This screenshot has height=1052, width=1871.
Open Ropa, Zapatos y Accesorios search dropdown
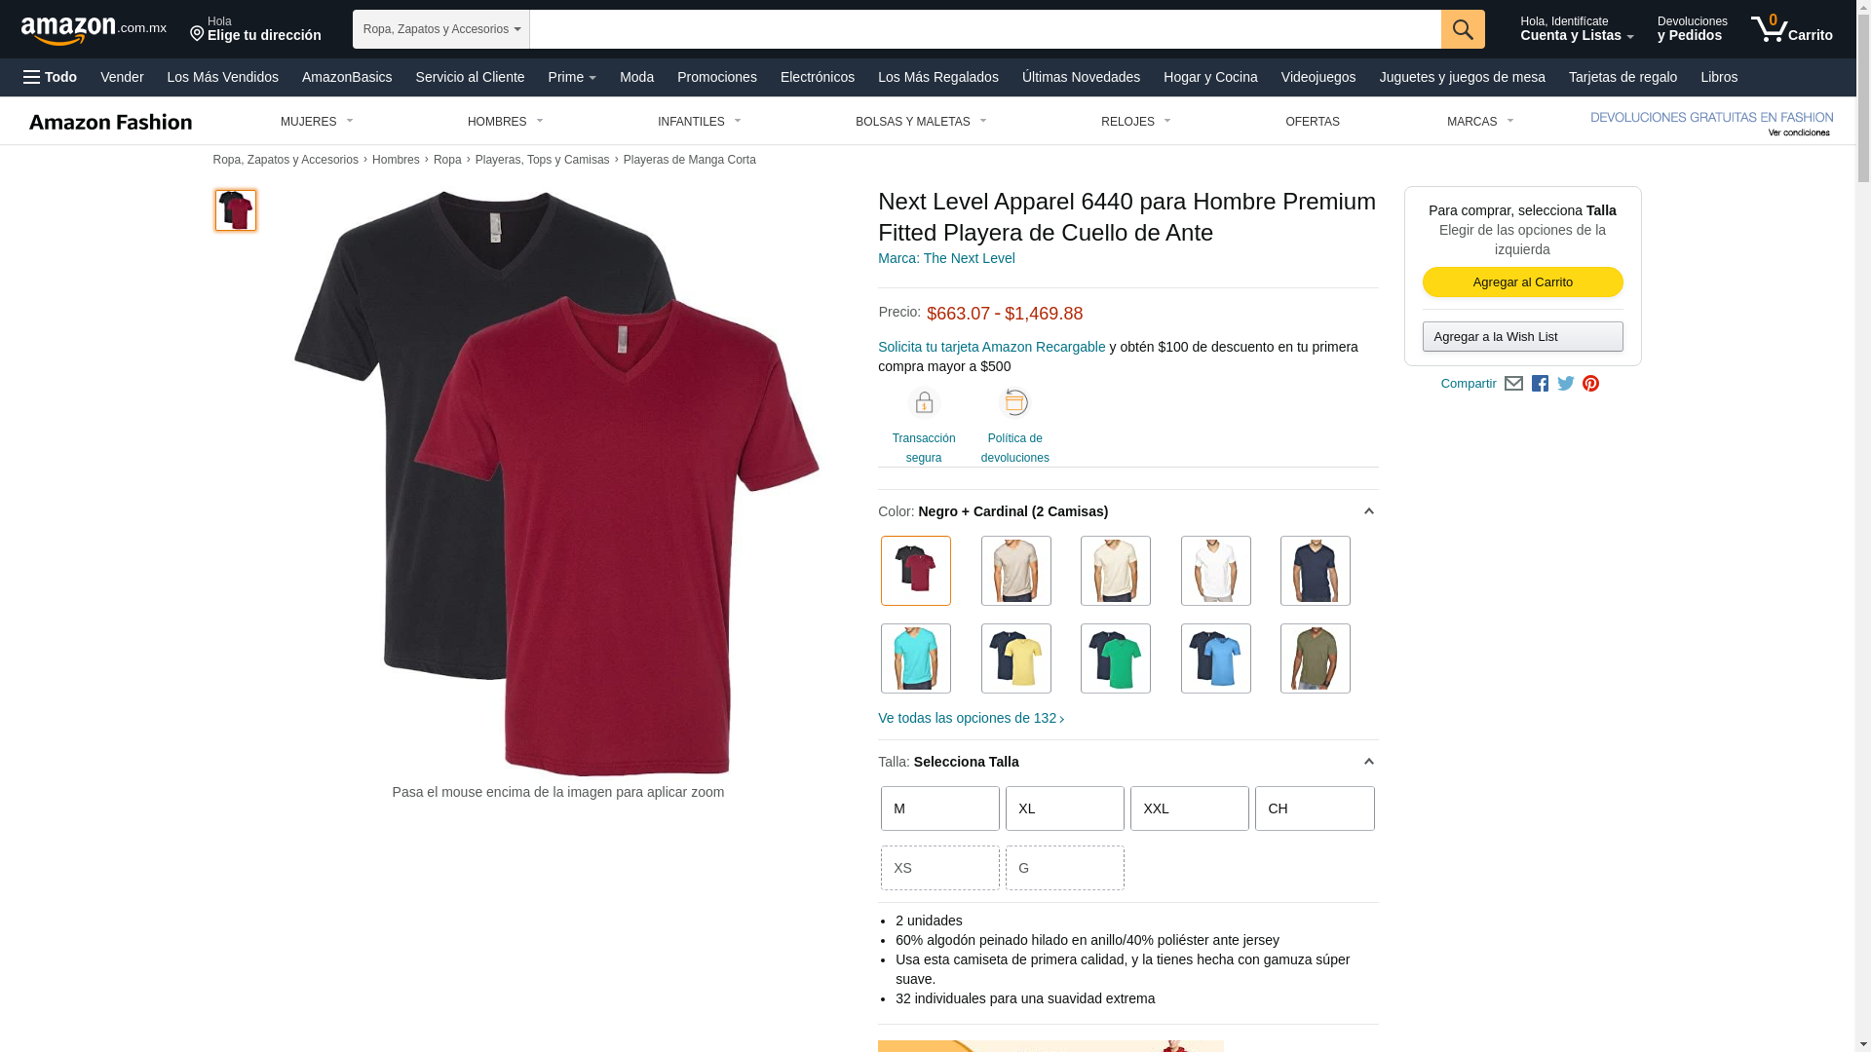(x=441, y=29)
